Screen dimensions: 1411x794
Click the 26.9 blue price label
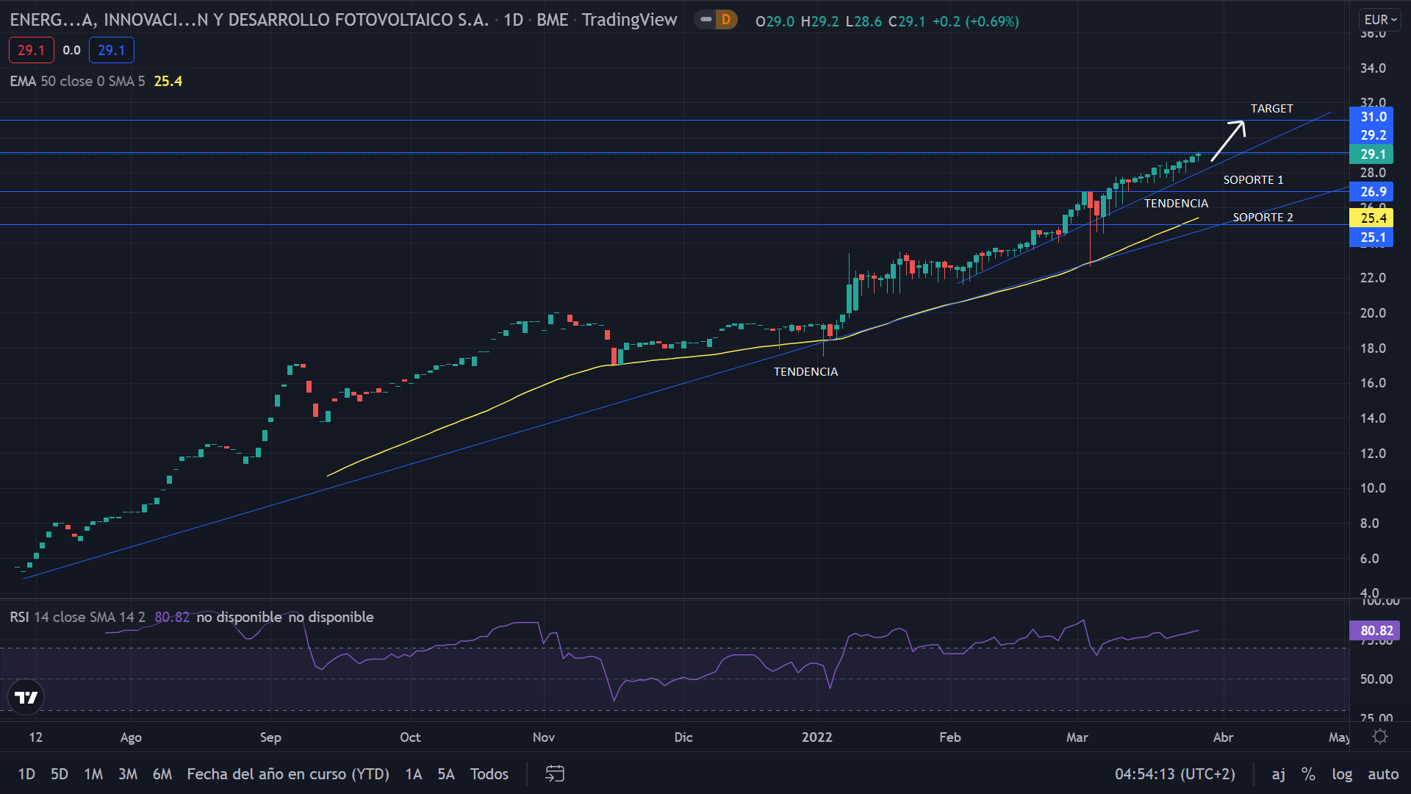tap(1372, 192)
